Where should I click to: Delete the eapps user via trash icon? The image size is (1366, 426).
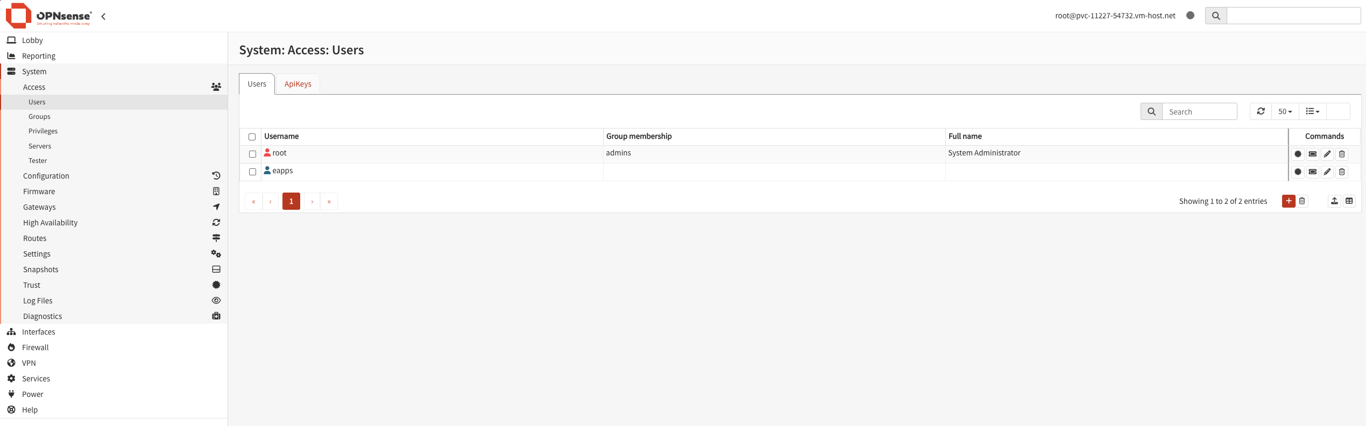pyautogui.click(x=1342, y=172)
